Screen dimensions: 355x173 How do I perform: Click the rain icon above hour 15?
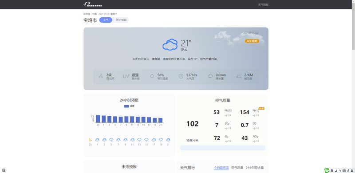[146, 140]
